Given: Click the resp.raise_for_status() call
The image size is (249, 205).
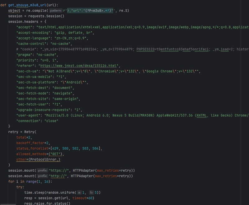Looking at the screenshot, I should tap(47, 203).
